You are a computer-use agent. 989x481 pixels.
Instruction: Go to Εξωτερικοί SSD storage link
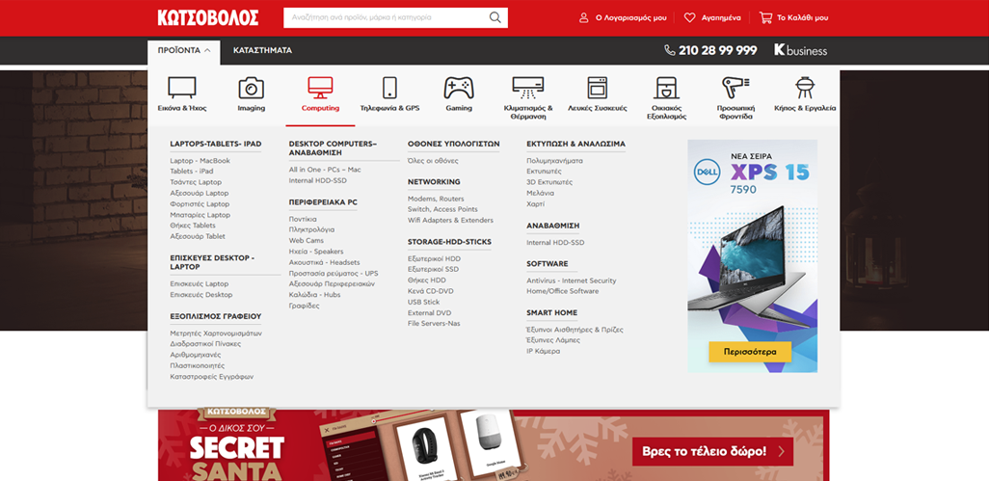[434, 269]
